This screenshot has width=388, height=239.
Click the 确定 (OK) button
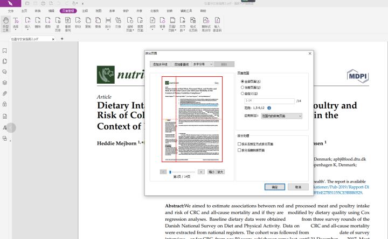point(274,187)
